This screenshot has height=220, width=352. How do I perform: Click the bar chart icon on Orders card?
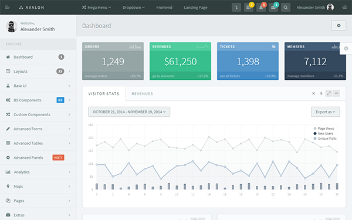(135, 47)
